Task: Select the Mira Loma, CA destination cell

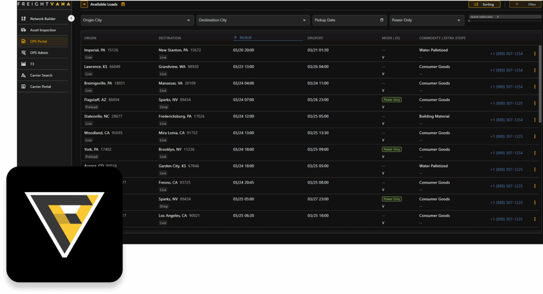Action: [178, 133]
